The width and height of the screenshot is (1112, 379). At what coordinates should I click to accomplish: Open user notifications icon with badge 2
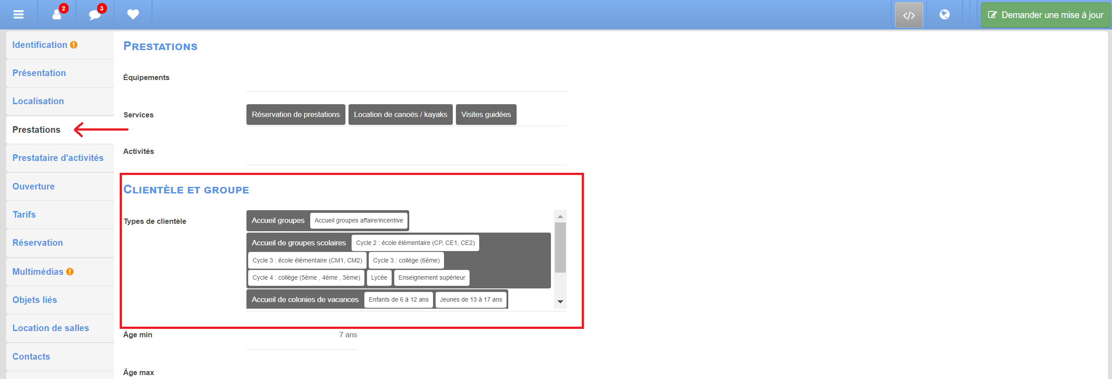[x=57, y=15]
